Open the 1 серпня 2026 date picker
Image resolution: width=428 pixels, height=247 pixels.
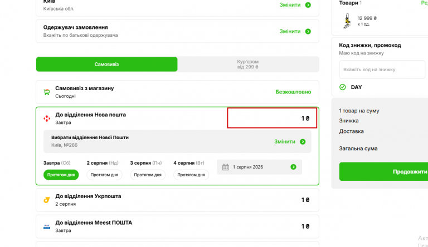click(259, 167)
